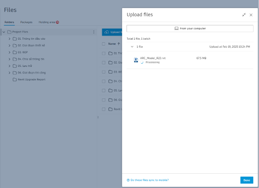Image resolution: width=259 pixels, height=188 pixels.
Task: Click the 67.5 MB file size
Action: (x=201, y=58)
